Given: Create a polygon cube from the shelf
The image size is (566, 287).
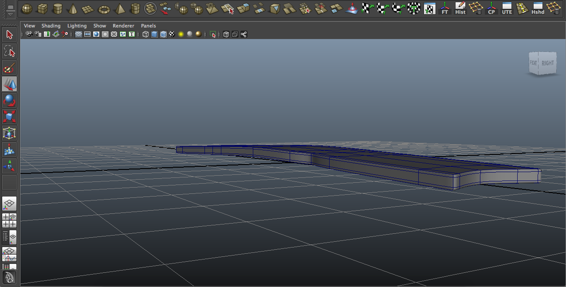Looking at the screenshot, I should coord(43,8).
